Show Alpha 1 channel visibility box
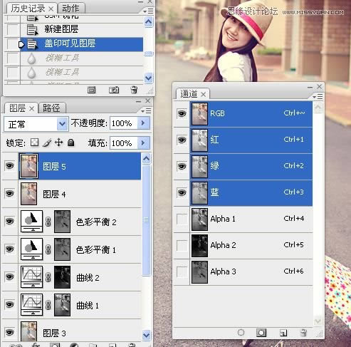Image resolution: width=351 pixels, height=347 pixels. 182,219
